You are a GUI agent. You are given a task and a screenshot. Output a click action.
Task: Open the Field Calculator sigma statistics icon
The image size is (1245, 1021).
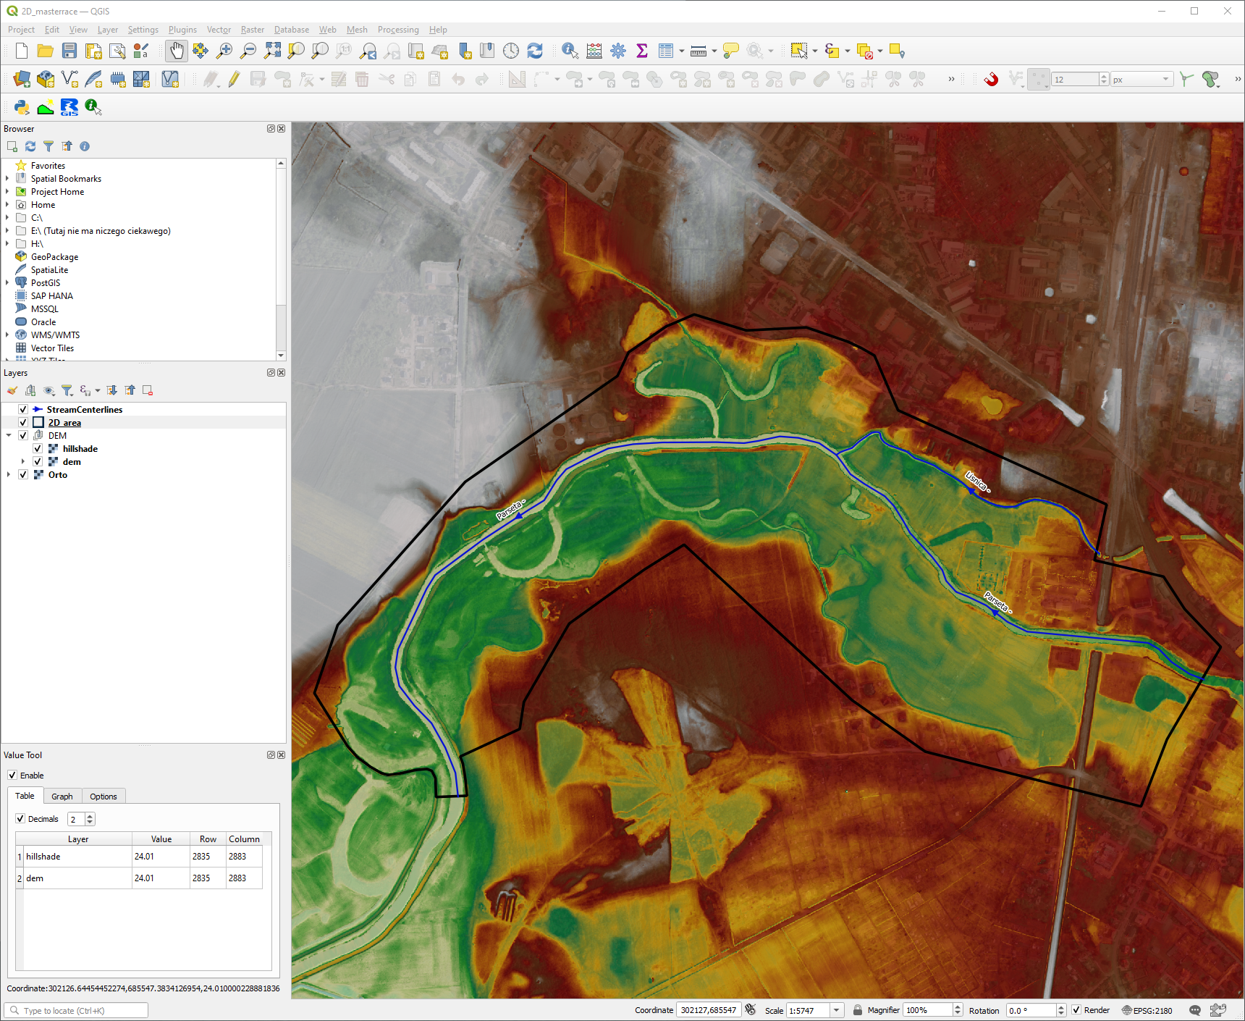pos(641,51)
